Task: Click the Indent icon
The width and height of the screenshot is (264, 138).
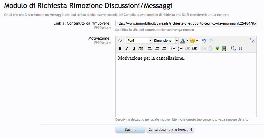Action: (x=194, y=49)
